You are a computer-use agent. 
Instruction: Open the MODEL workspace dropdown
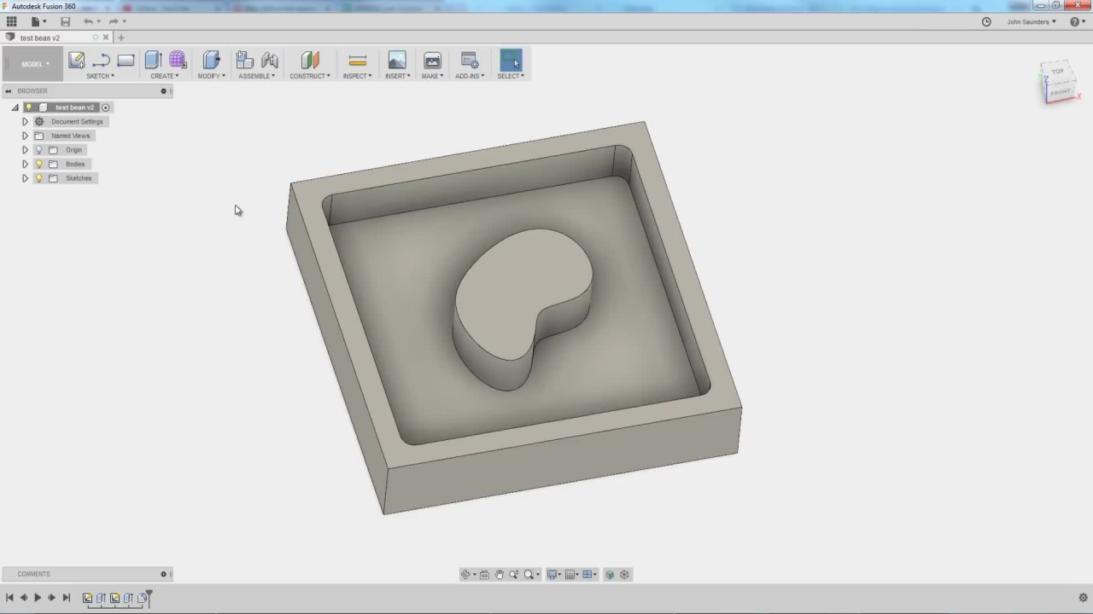(34, 64)
